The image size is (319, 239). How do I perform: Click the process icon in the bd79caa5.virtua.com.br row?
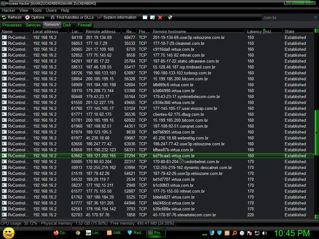pyautogui.click(x=4, y=156)
